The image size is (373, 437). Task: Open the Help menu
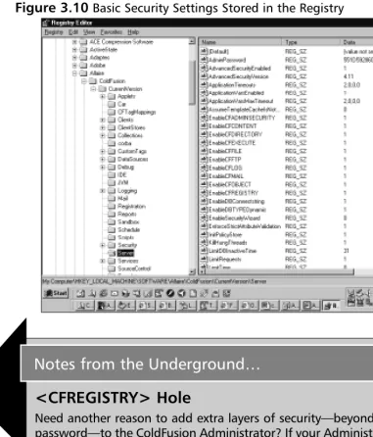point(133,32)
